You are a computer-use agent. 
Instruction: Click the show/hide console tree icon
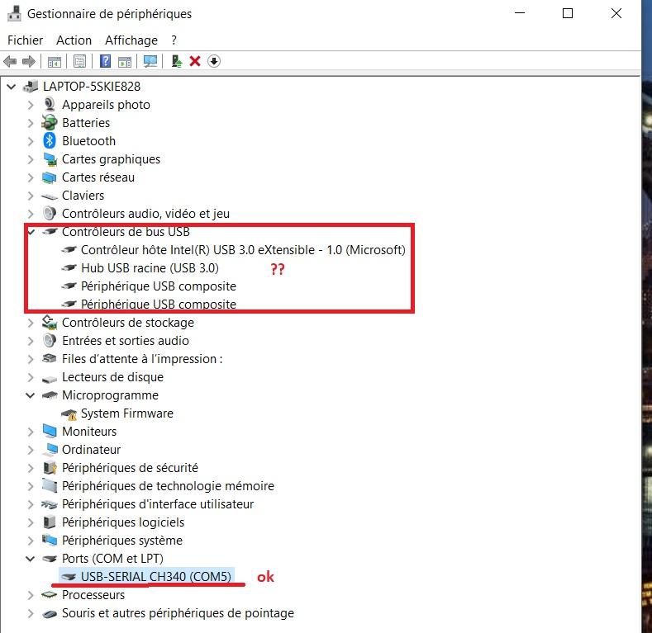[55, 61]
